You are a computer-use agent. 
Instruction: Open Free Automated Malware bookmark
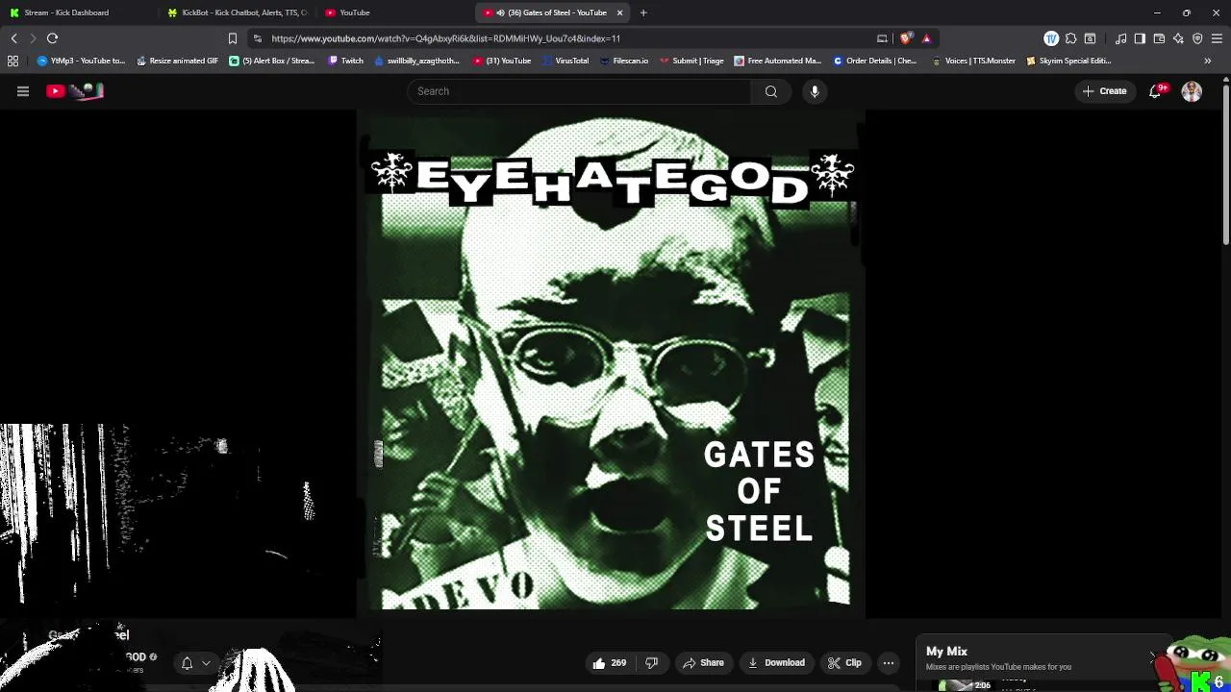(x=777, y=61)
